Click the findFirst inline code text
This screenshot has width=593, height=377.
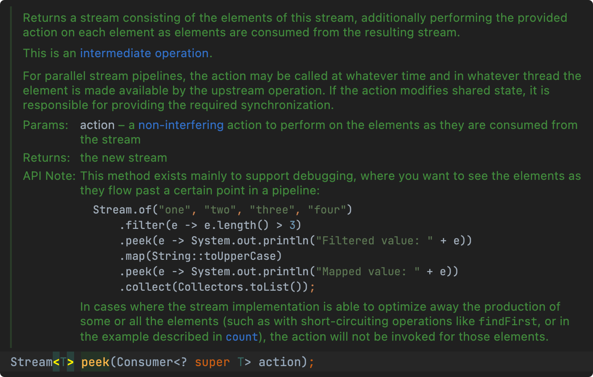point(508,321)
